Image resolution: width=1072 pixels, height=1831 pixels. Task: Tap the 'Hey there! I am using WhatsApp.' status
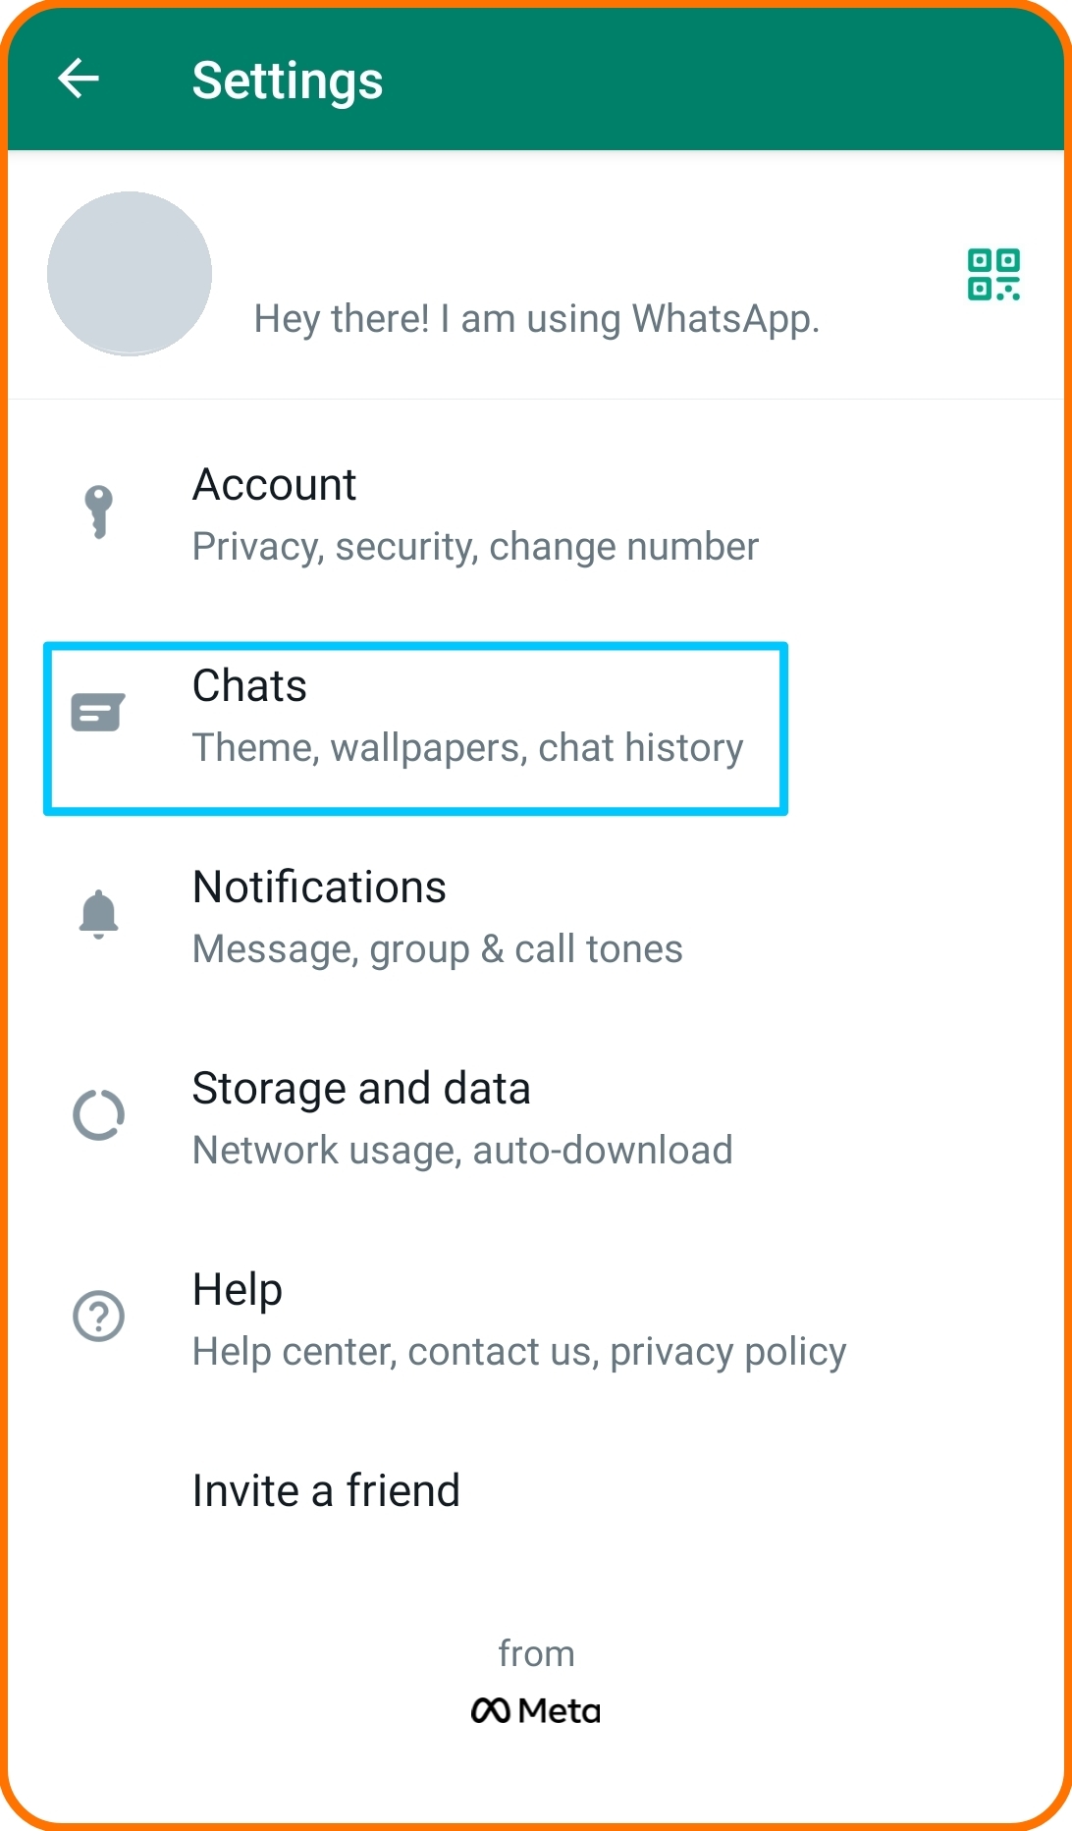536,319
